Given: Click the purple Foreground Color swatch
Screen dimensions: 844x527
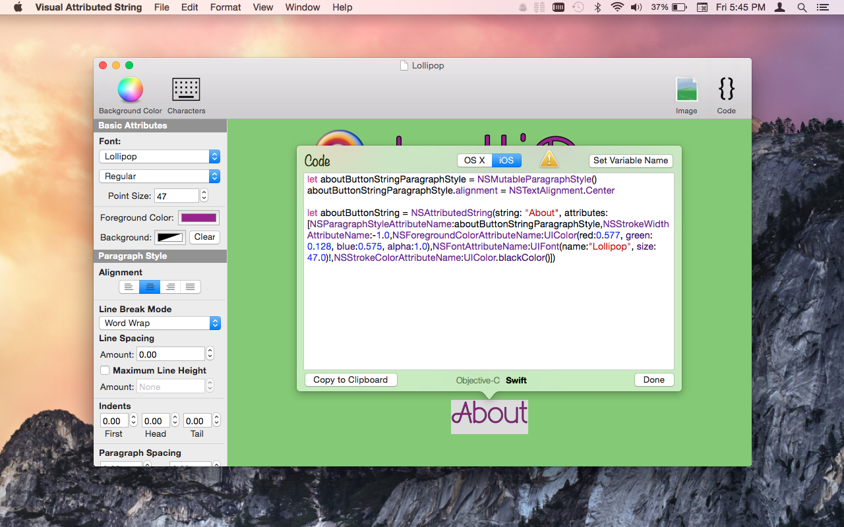Looking at the screenshot, I should [198, 217].
